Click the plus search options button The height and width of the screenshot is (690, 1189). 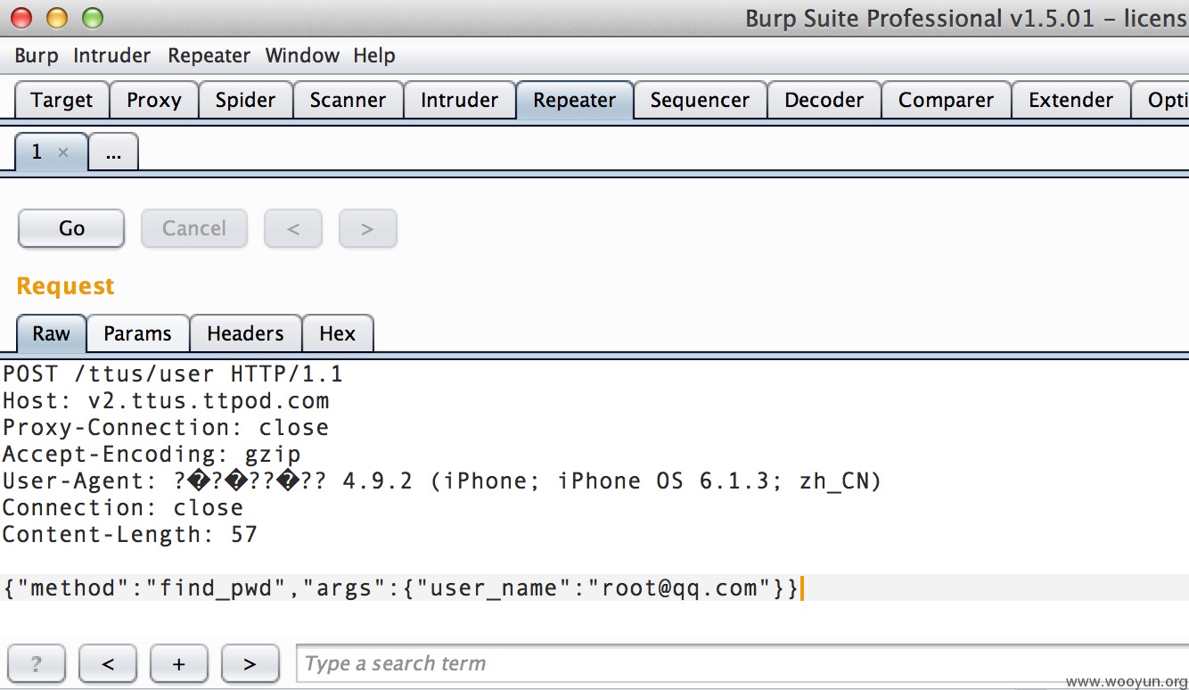tap(179, 663)
